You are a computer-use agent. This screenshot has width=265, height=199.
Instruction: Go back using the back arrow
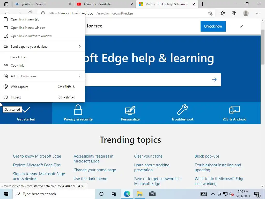click(x=7, y=13)
